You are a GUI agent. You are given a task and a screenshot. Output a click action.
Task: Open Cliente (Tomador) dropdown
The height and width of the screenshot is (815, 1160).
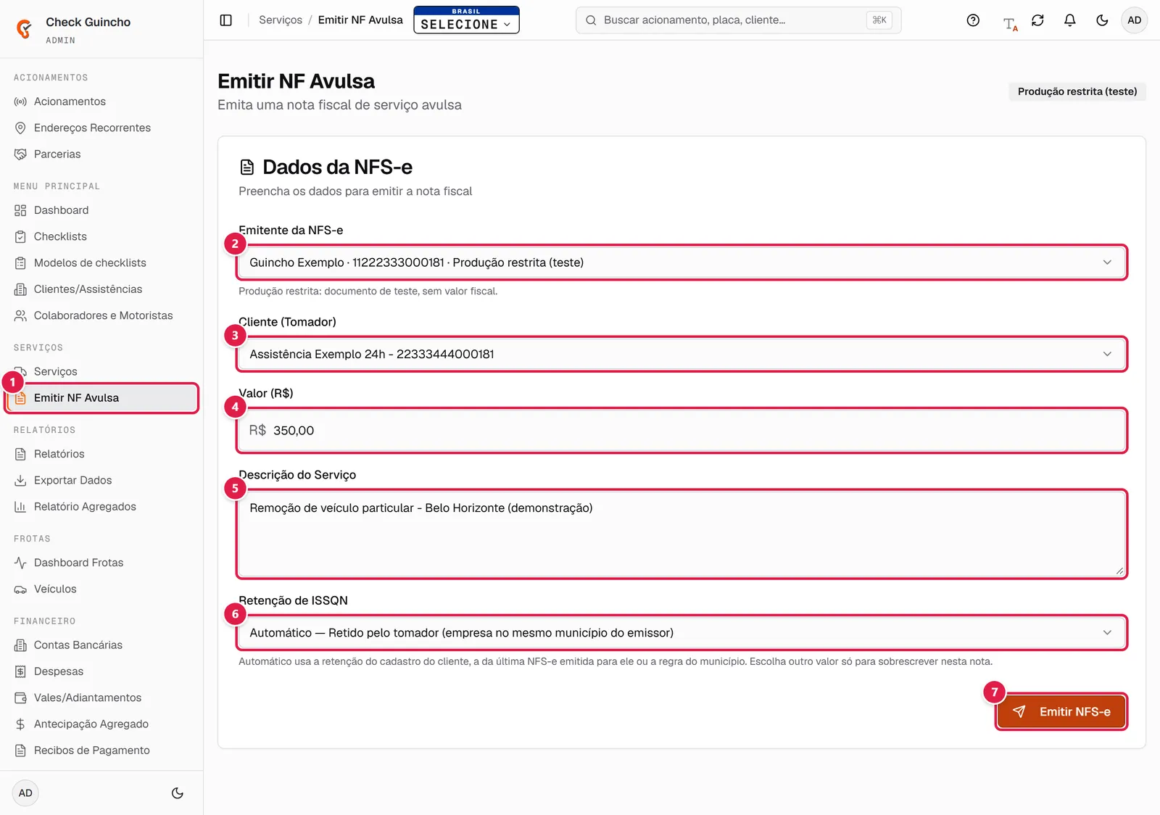[681, 354]
